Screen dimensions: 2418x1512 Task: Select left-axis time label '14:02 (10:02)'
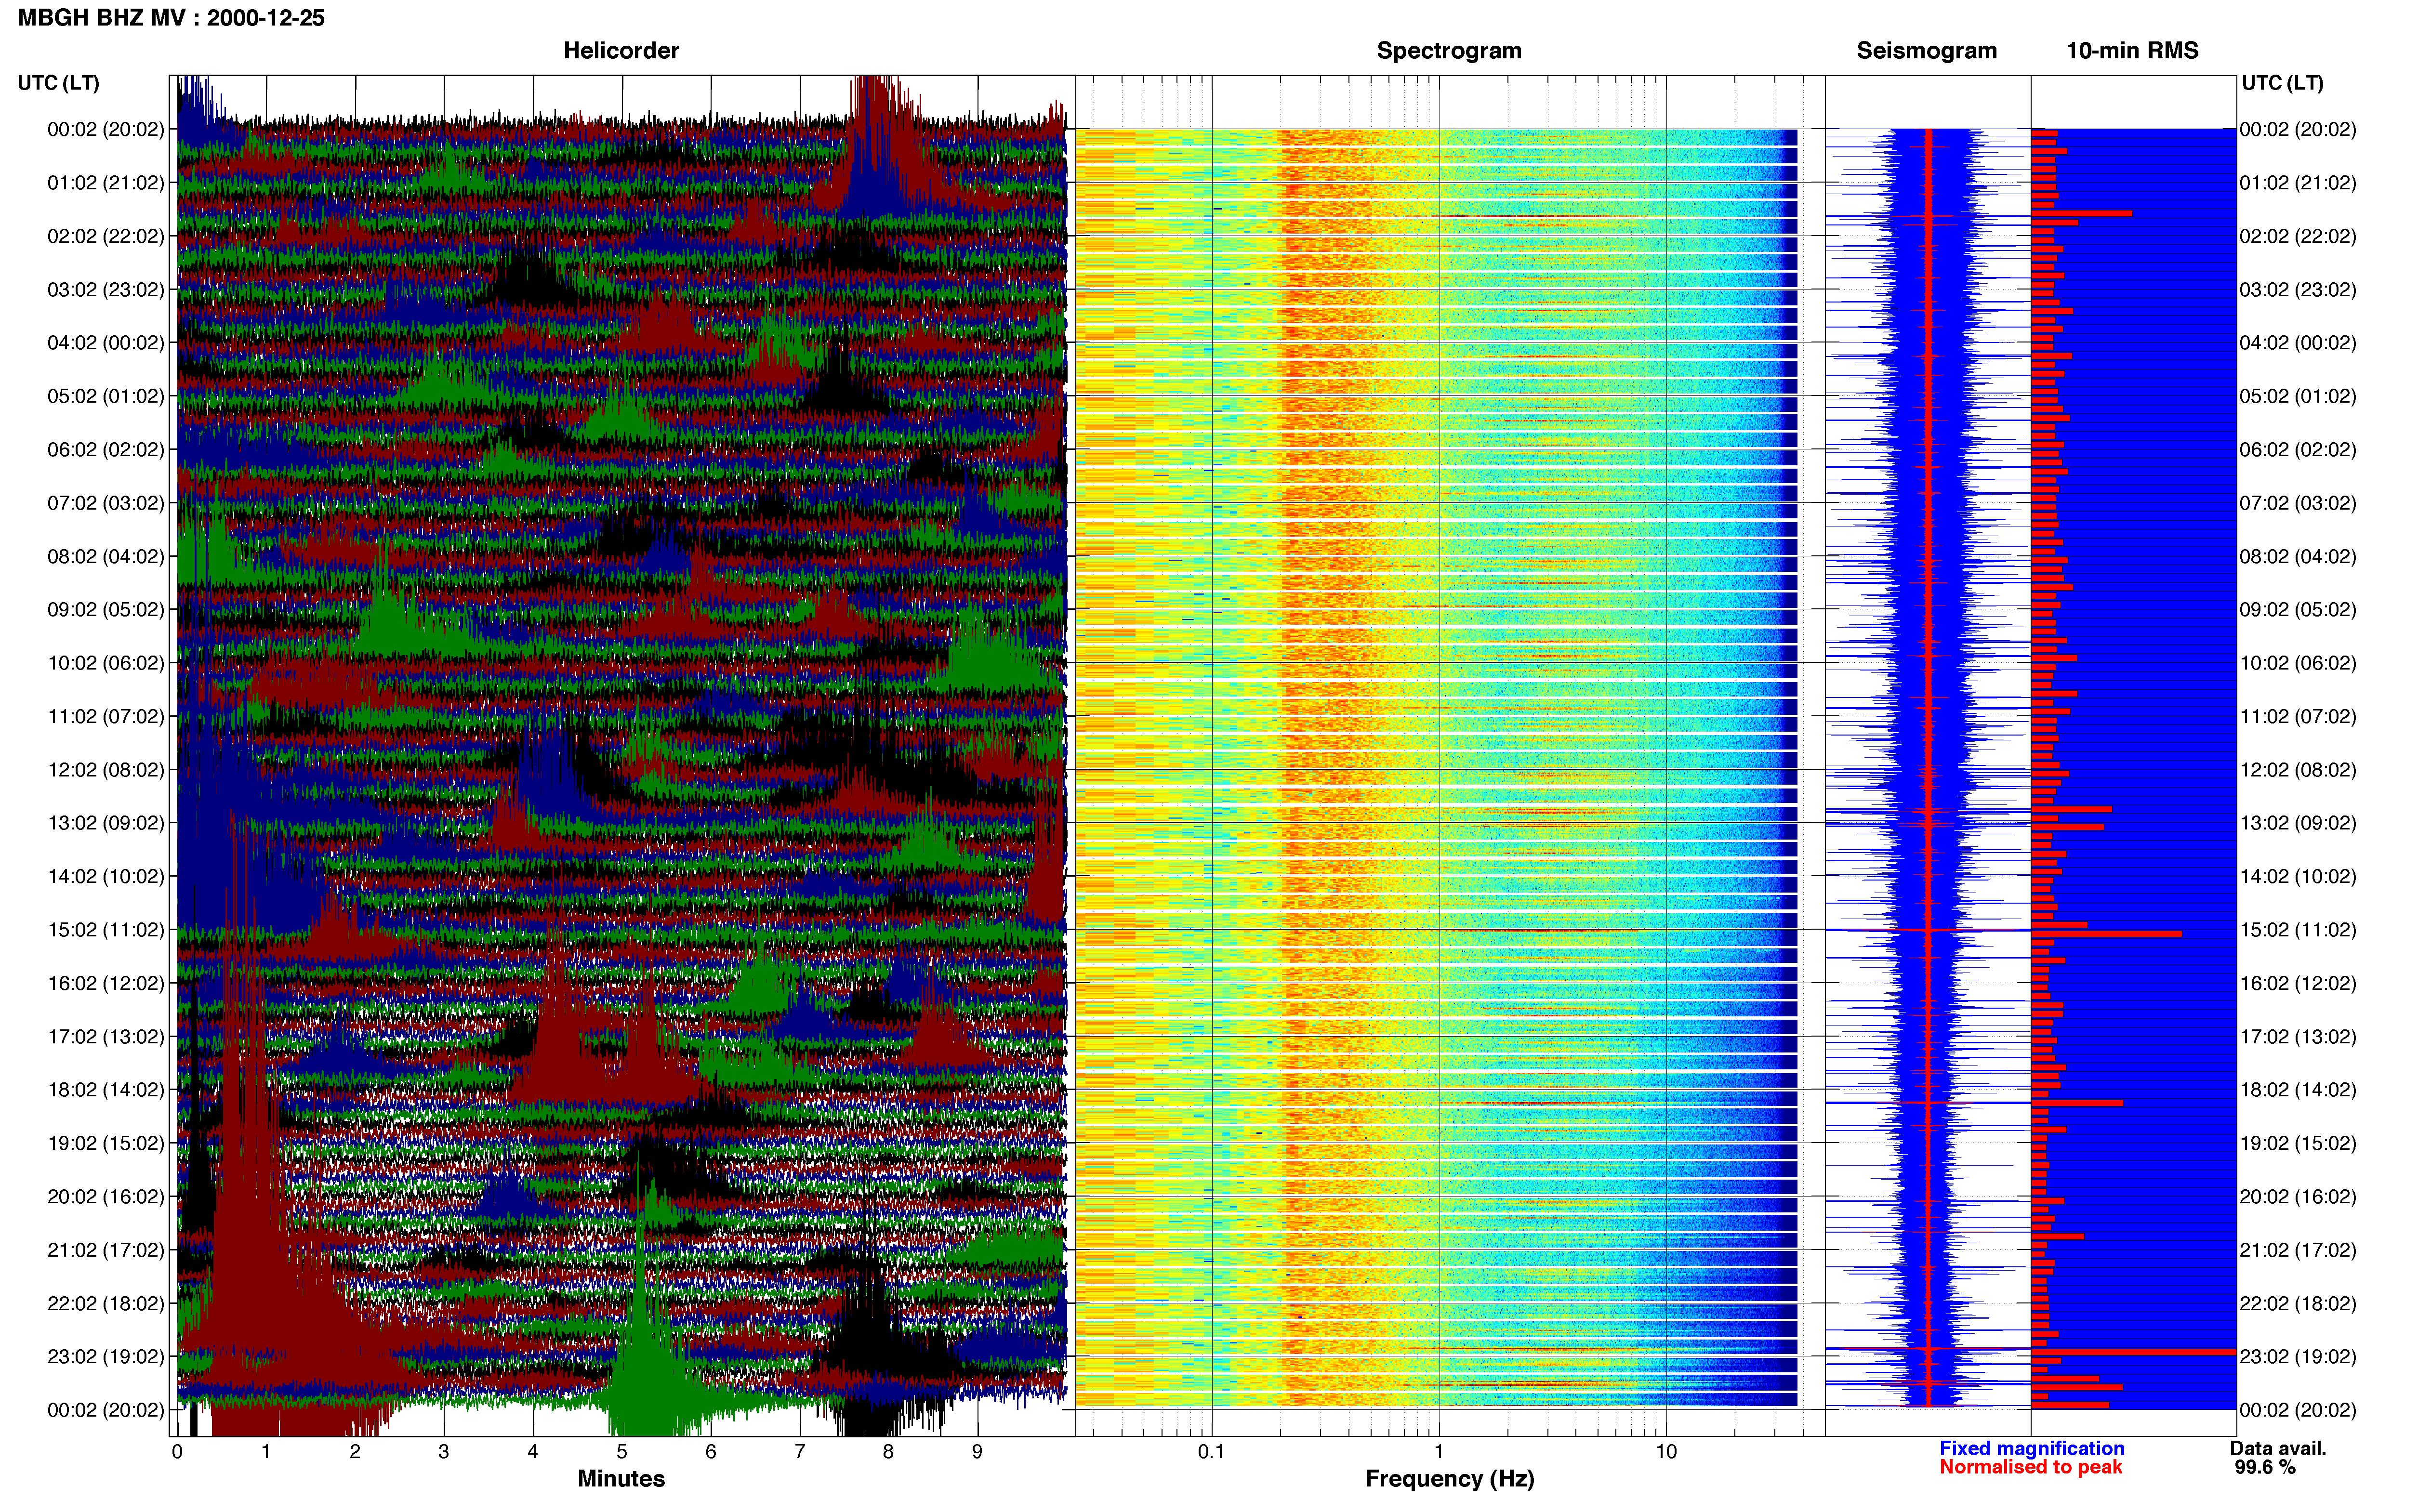106,877
